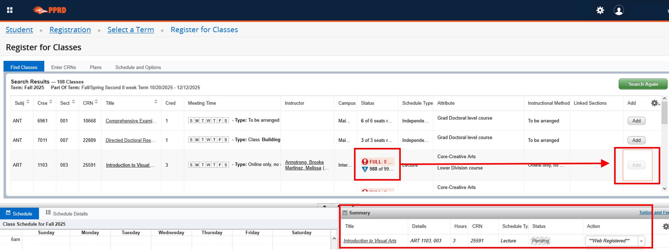This screenshot has width=669, height=251.
Task: Open the settings gear in the top header
Action: [600, 10]
